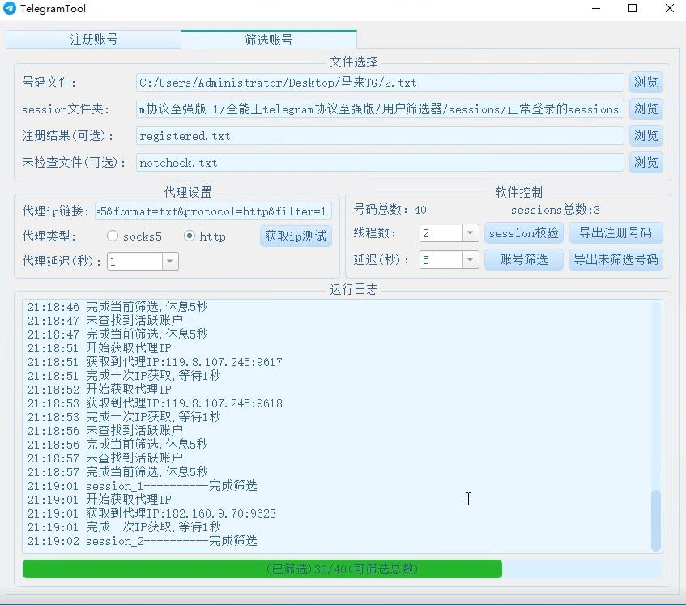Click log line session_2 完成筛选
Image resolution: width=686 pixels, height=605 pixels.
[143, 541]
